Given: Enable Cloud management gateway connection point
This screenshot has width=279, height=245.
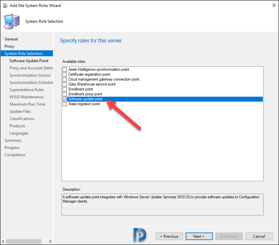Looking at the screenshot, I should [x=65, y=79].
